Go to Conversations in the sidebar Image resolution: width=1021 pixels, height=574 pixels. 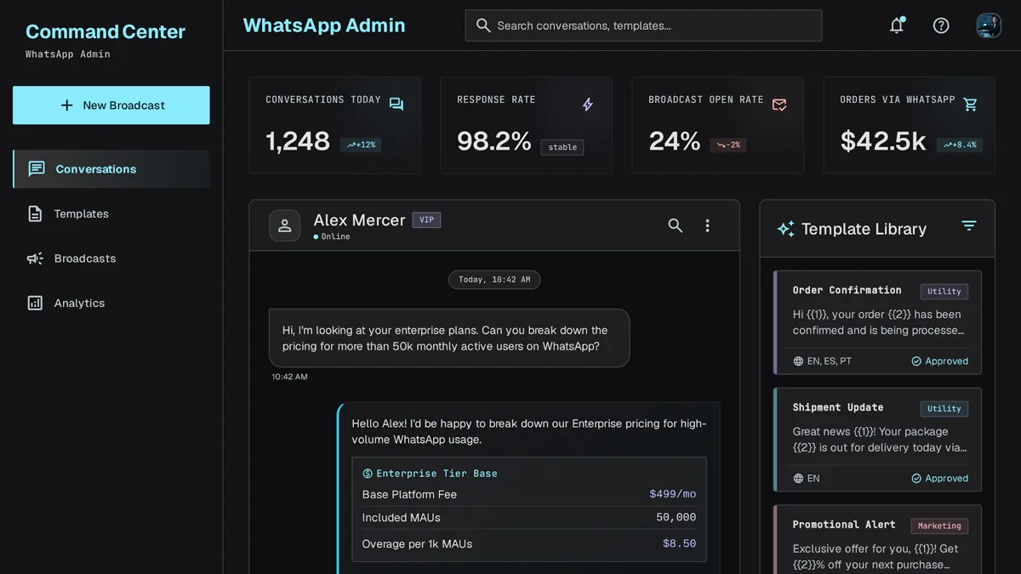pyautogui.click(x=111, y=169)
